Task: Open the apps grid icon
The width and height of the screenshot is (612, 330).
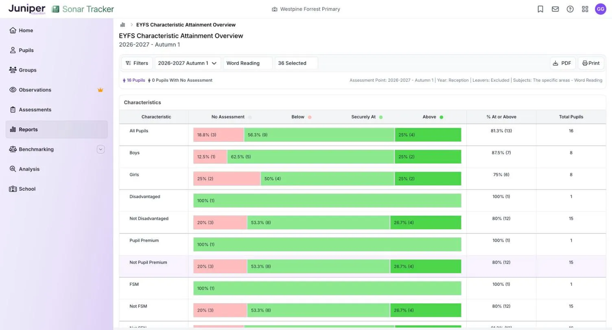Action: 585,9
